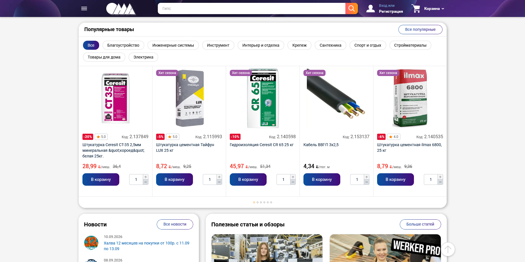Click the user account icon
The height and width of the screenshot is (262, 525).
click(x=371, y=8)
